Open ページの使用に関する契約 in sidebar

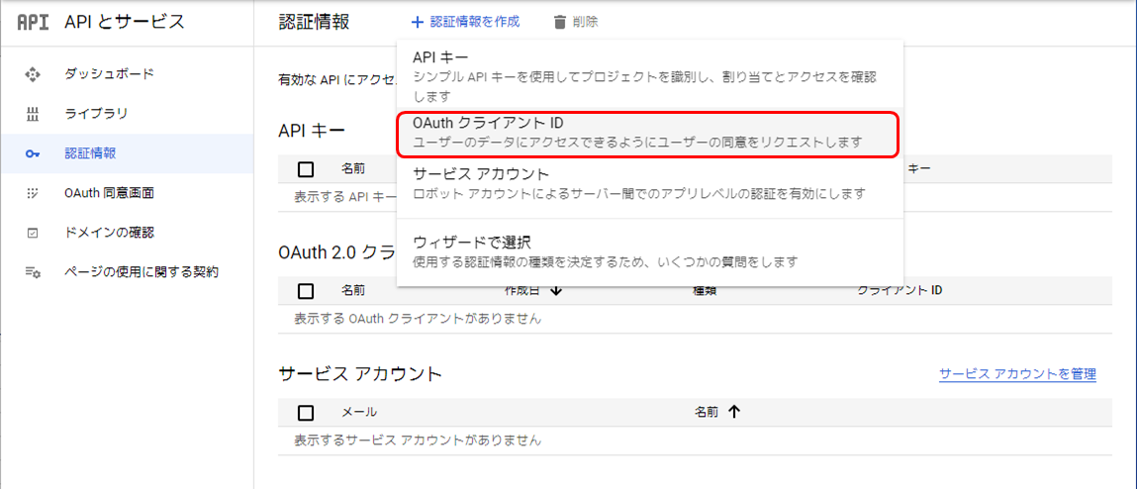[x=127, y=273]
